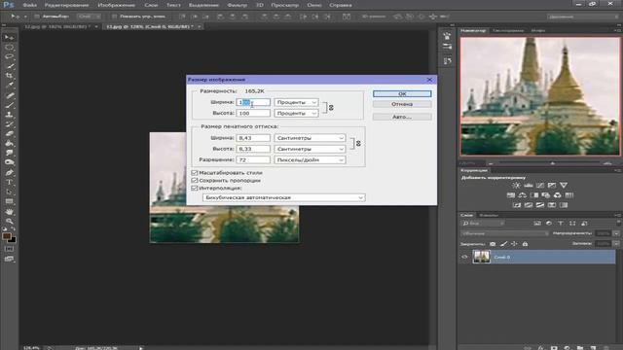Select the Brush tool
The height and width of the screenshot is (350, 623).
point(9,105)
